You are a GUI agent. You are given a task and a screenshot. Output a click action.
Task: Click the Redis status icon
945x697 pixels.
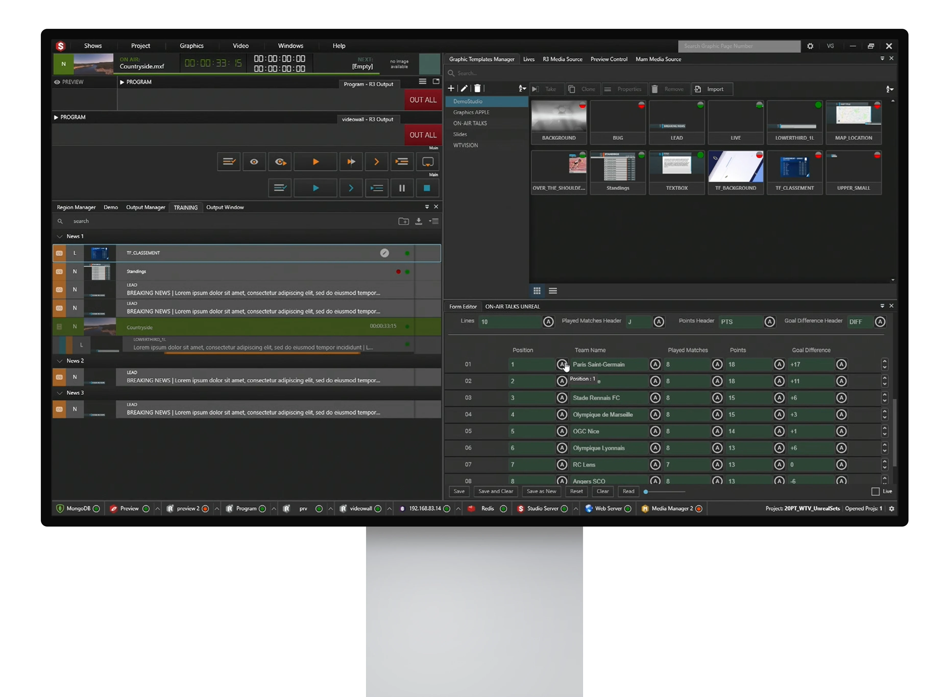[471, 509]
